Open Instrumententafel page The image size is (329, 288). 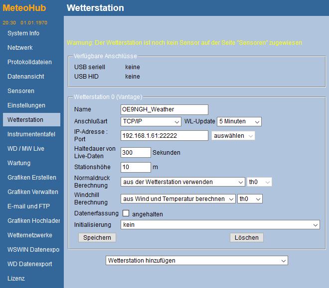[31, 134]
